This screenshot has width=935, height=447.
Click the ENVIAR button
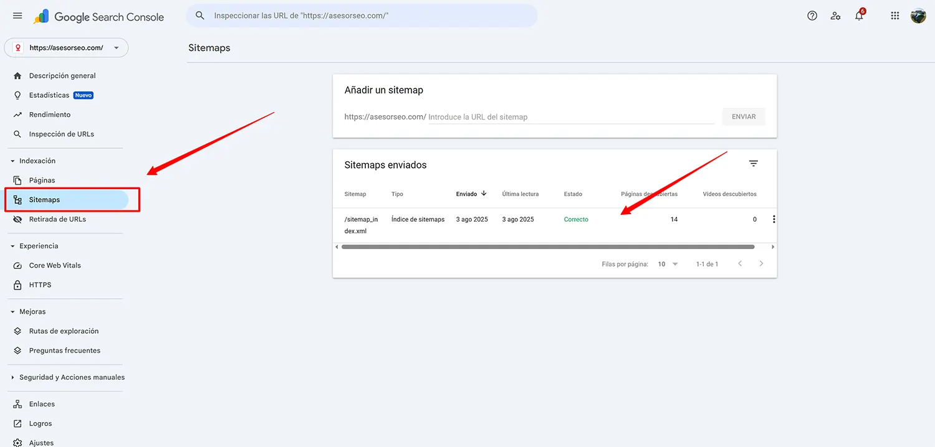coord(743,116)
